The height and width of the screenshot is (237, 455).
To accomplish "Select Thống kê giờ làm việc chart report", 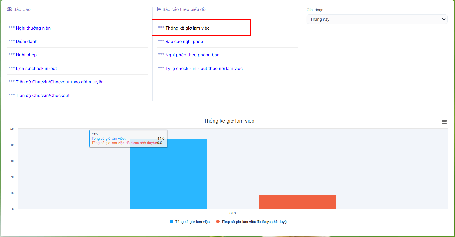I will pos(187,28).
